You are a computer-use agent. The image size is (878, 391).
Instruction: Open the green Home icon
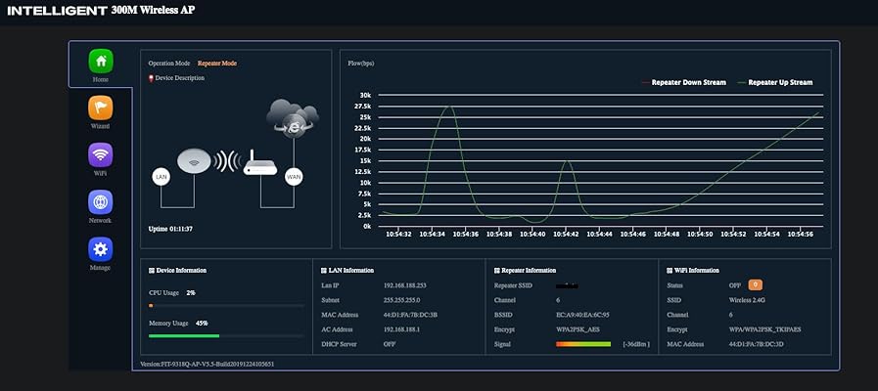point(101,61)
